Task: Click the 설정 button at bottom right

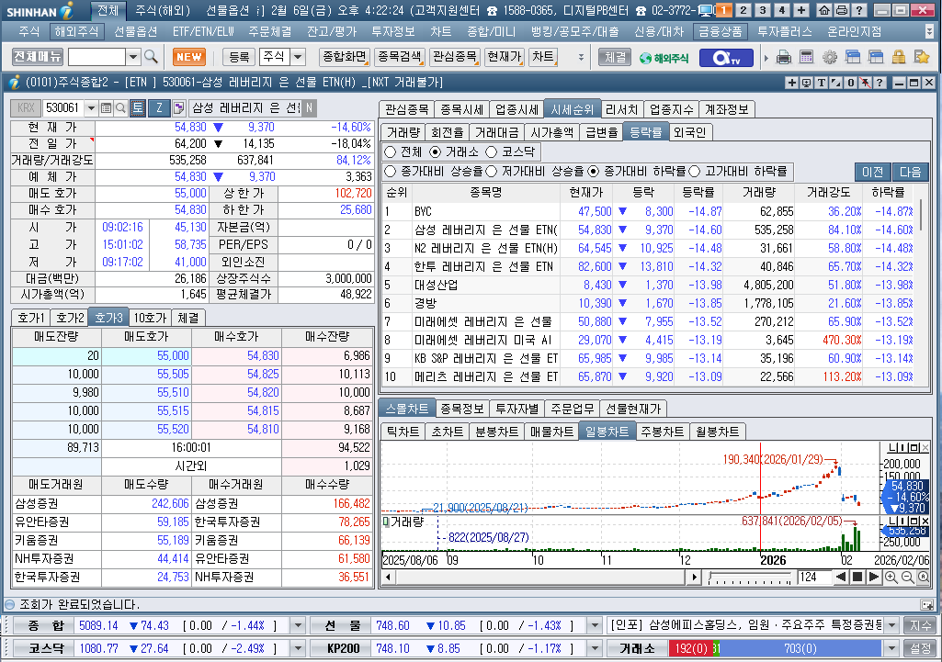Action: (x=920, y=648)
